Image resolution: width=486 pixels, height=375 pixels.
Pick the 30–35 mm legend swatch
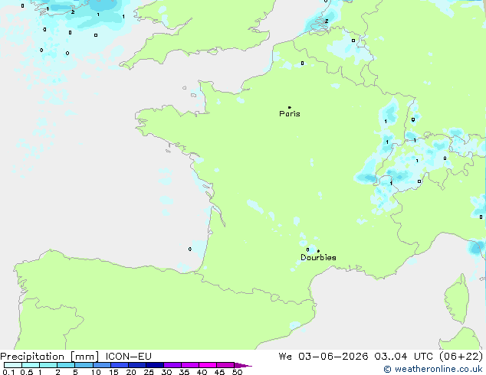[172, 365]
